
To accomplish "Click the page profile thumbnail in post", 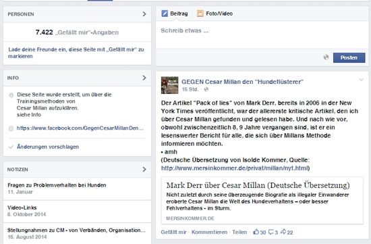I will click(x=169, y=85).
